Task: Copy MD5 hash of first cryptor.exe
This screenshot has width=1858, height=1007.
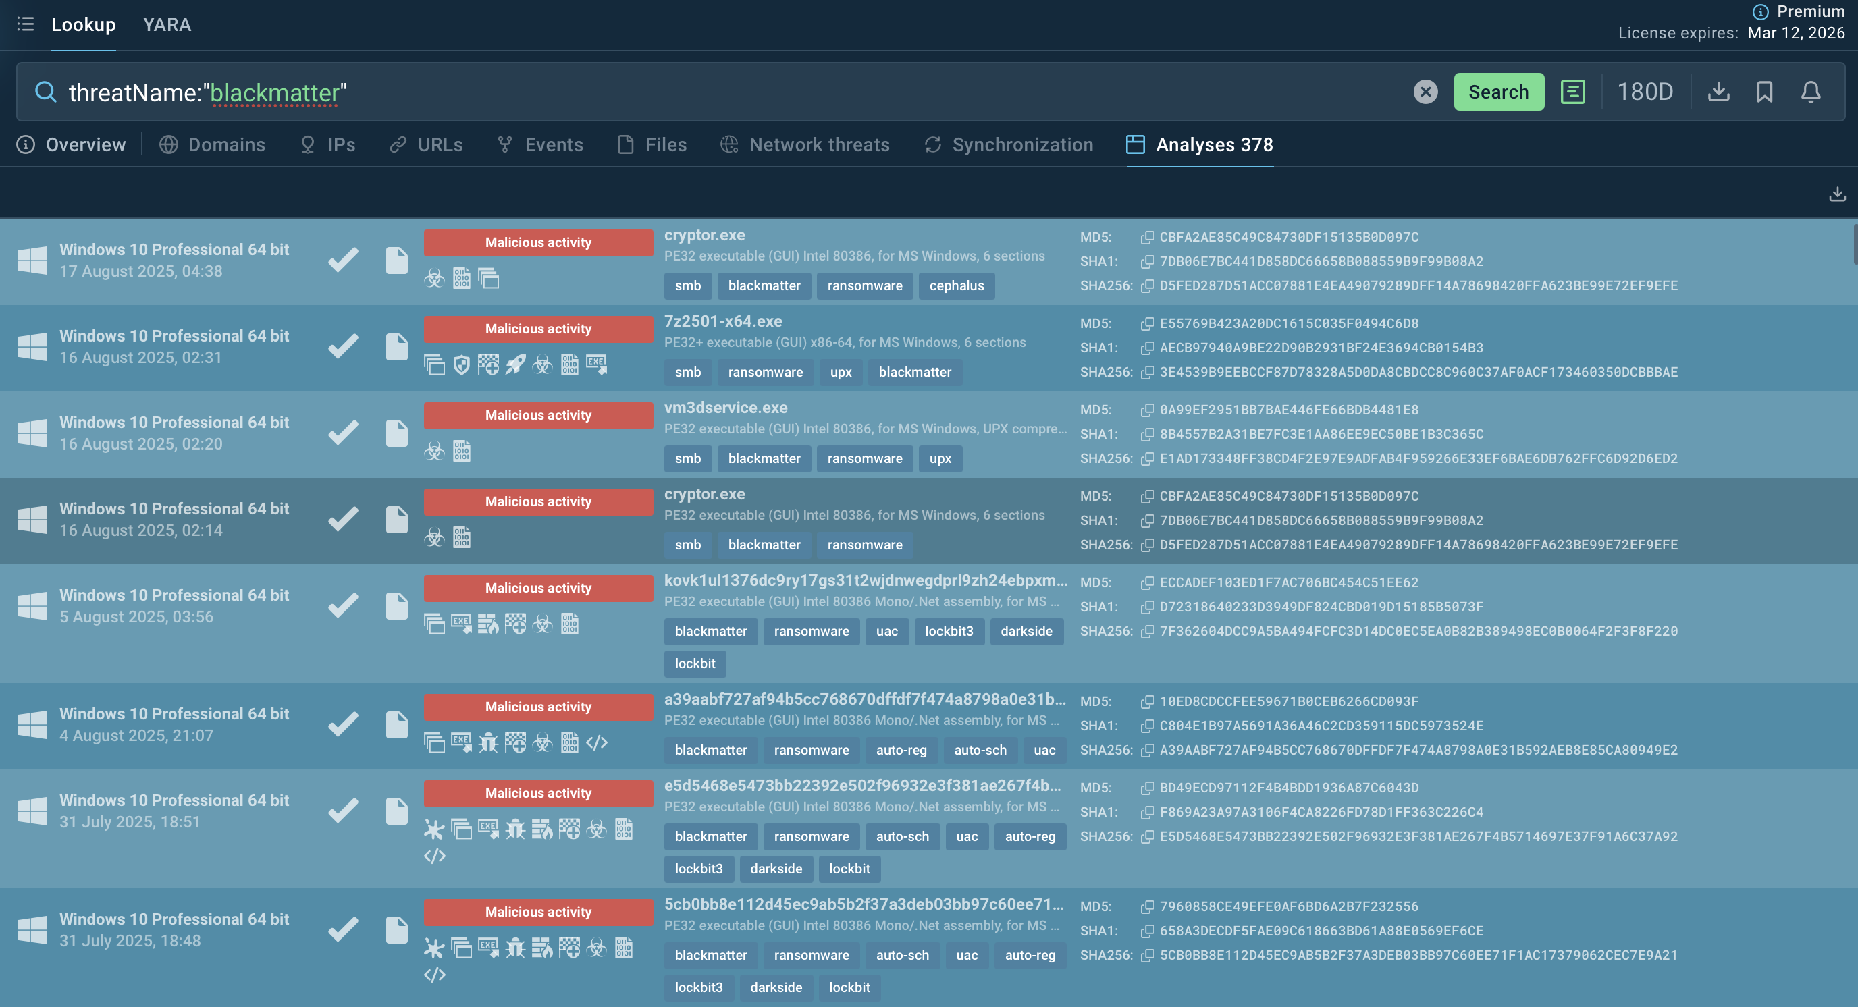Action: 1148,237
